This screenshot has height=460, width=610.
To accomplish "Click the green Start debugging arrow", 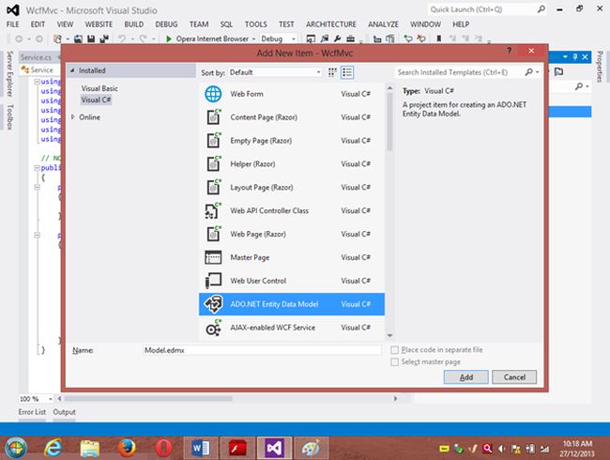I will (x=169, y=38).
